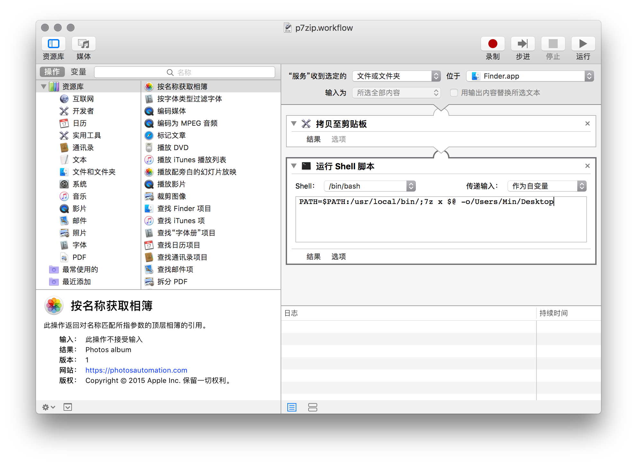
Task: Toggle the Library (资源库) sidebar icon
Action: (54, 44)
